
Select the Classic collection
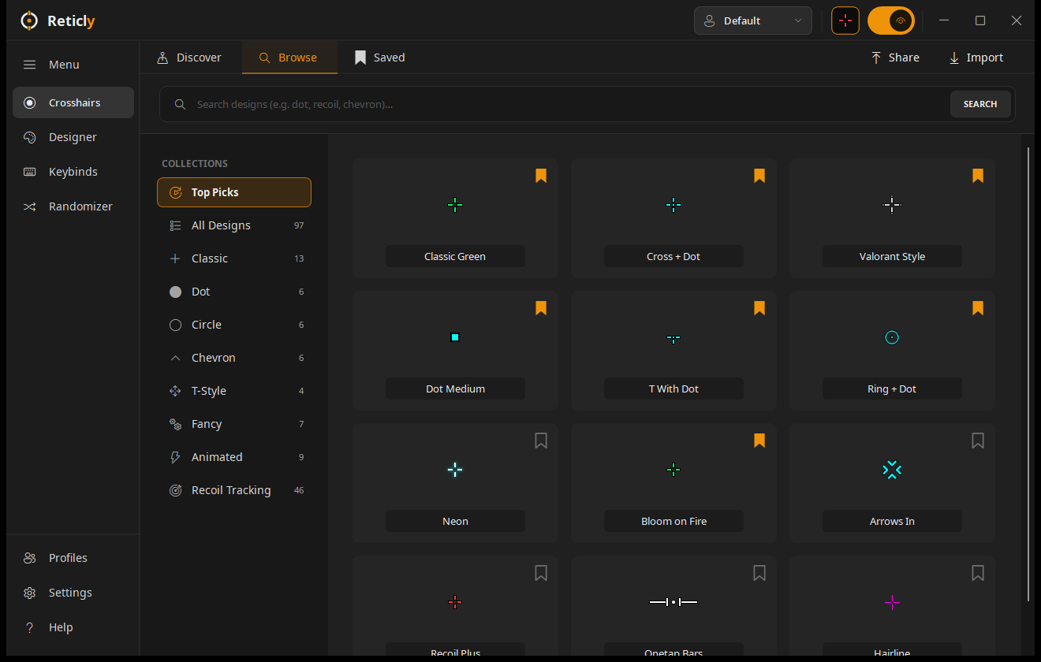pos(234,258)
